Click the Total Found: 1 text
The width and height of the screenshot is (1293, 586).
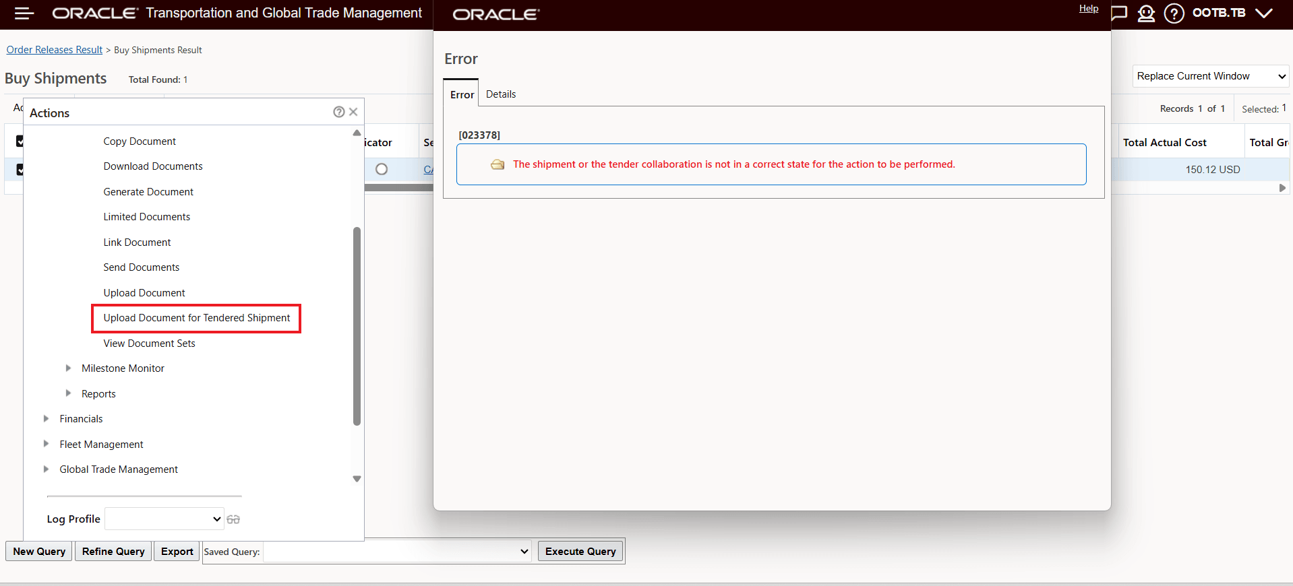click(x=158, y=79)
